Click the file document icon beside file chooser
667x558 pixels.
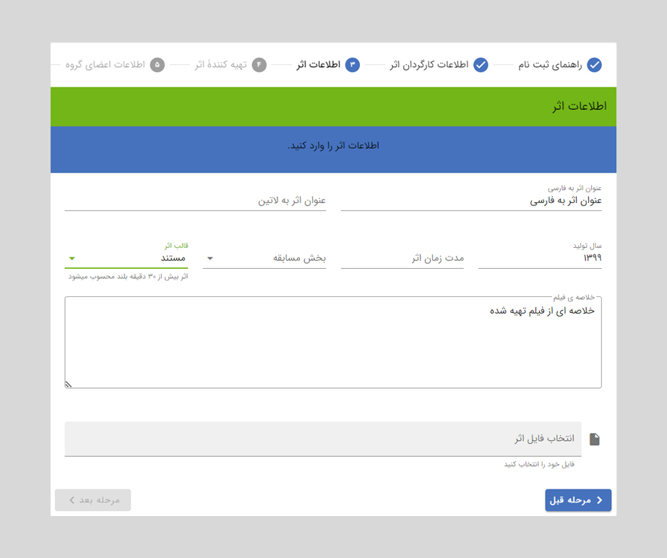tap(595, 439)
